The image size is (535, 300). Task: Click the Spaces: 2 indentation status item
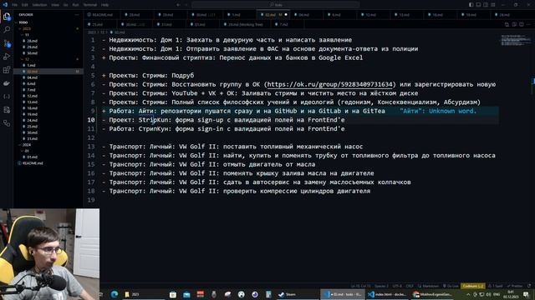[x=381, y=286]
